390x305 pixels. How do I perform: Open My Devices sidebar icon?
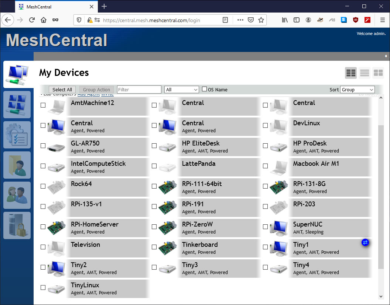(18, 74)
